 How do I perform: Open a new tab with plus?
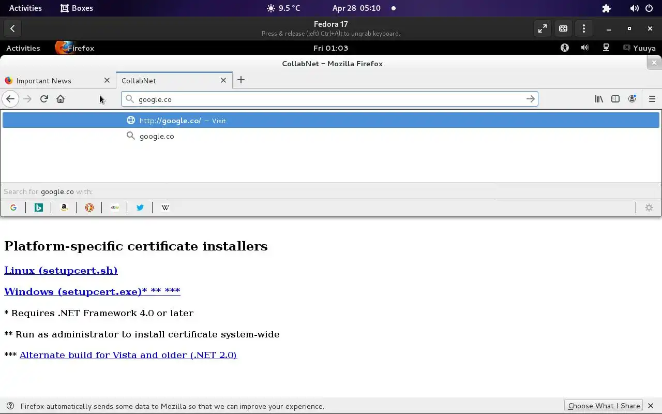pyautogui.click(x=241, y=80)
